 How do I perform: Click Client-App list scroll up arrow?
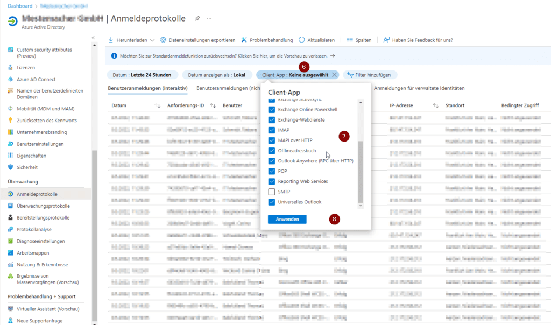pos(361,102)
